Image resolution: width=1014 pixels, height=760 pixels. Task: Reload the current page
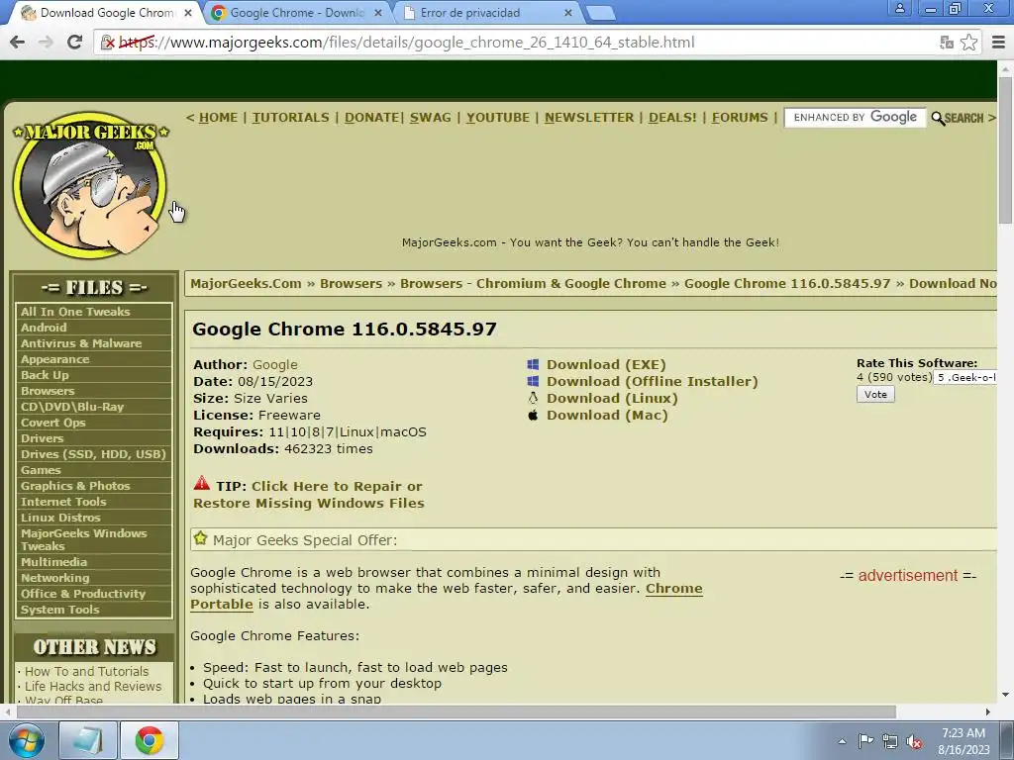coord(75,42)
